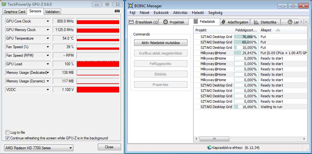Click the GPU Load red graph
This screenshot has height=154, width=312.
98,64
